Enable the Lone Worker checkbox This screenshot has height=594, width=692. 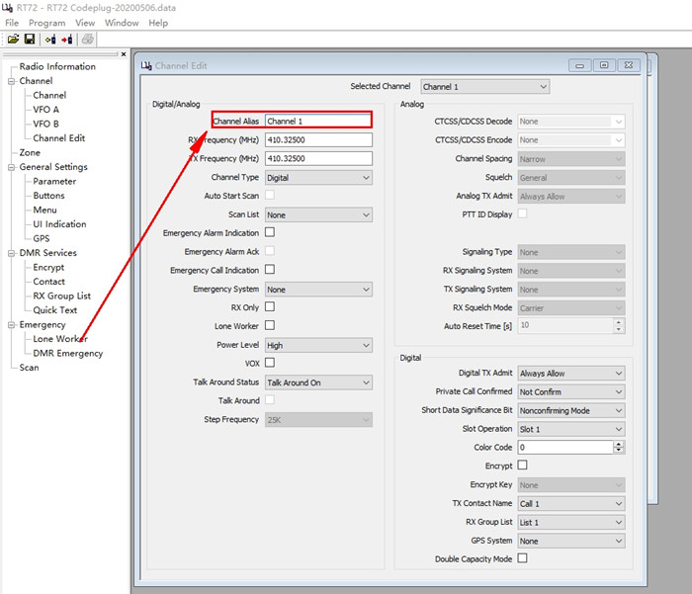[x=270, y=325]
